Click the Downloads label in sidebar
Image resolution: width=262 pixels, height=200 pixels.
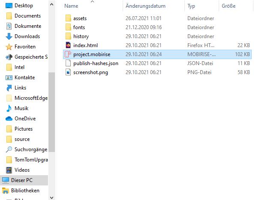tap(27, 36)
